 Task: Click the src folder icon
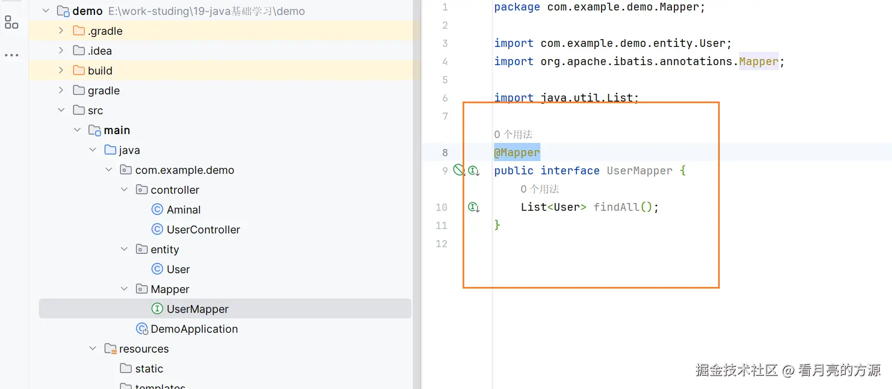point(79,110)
